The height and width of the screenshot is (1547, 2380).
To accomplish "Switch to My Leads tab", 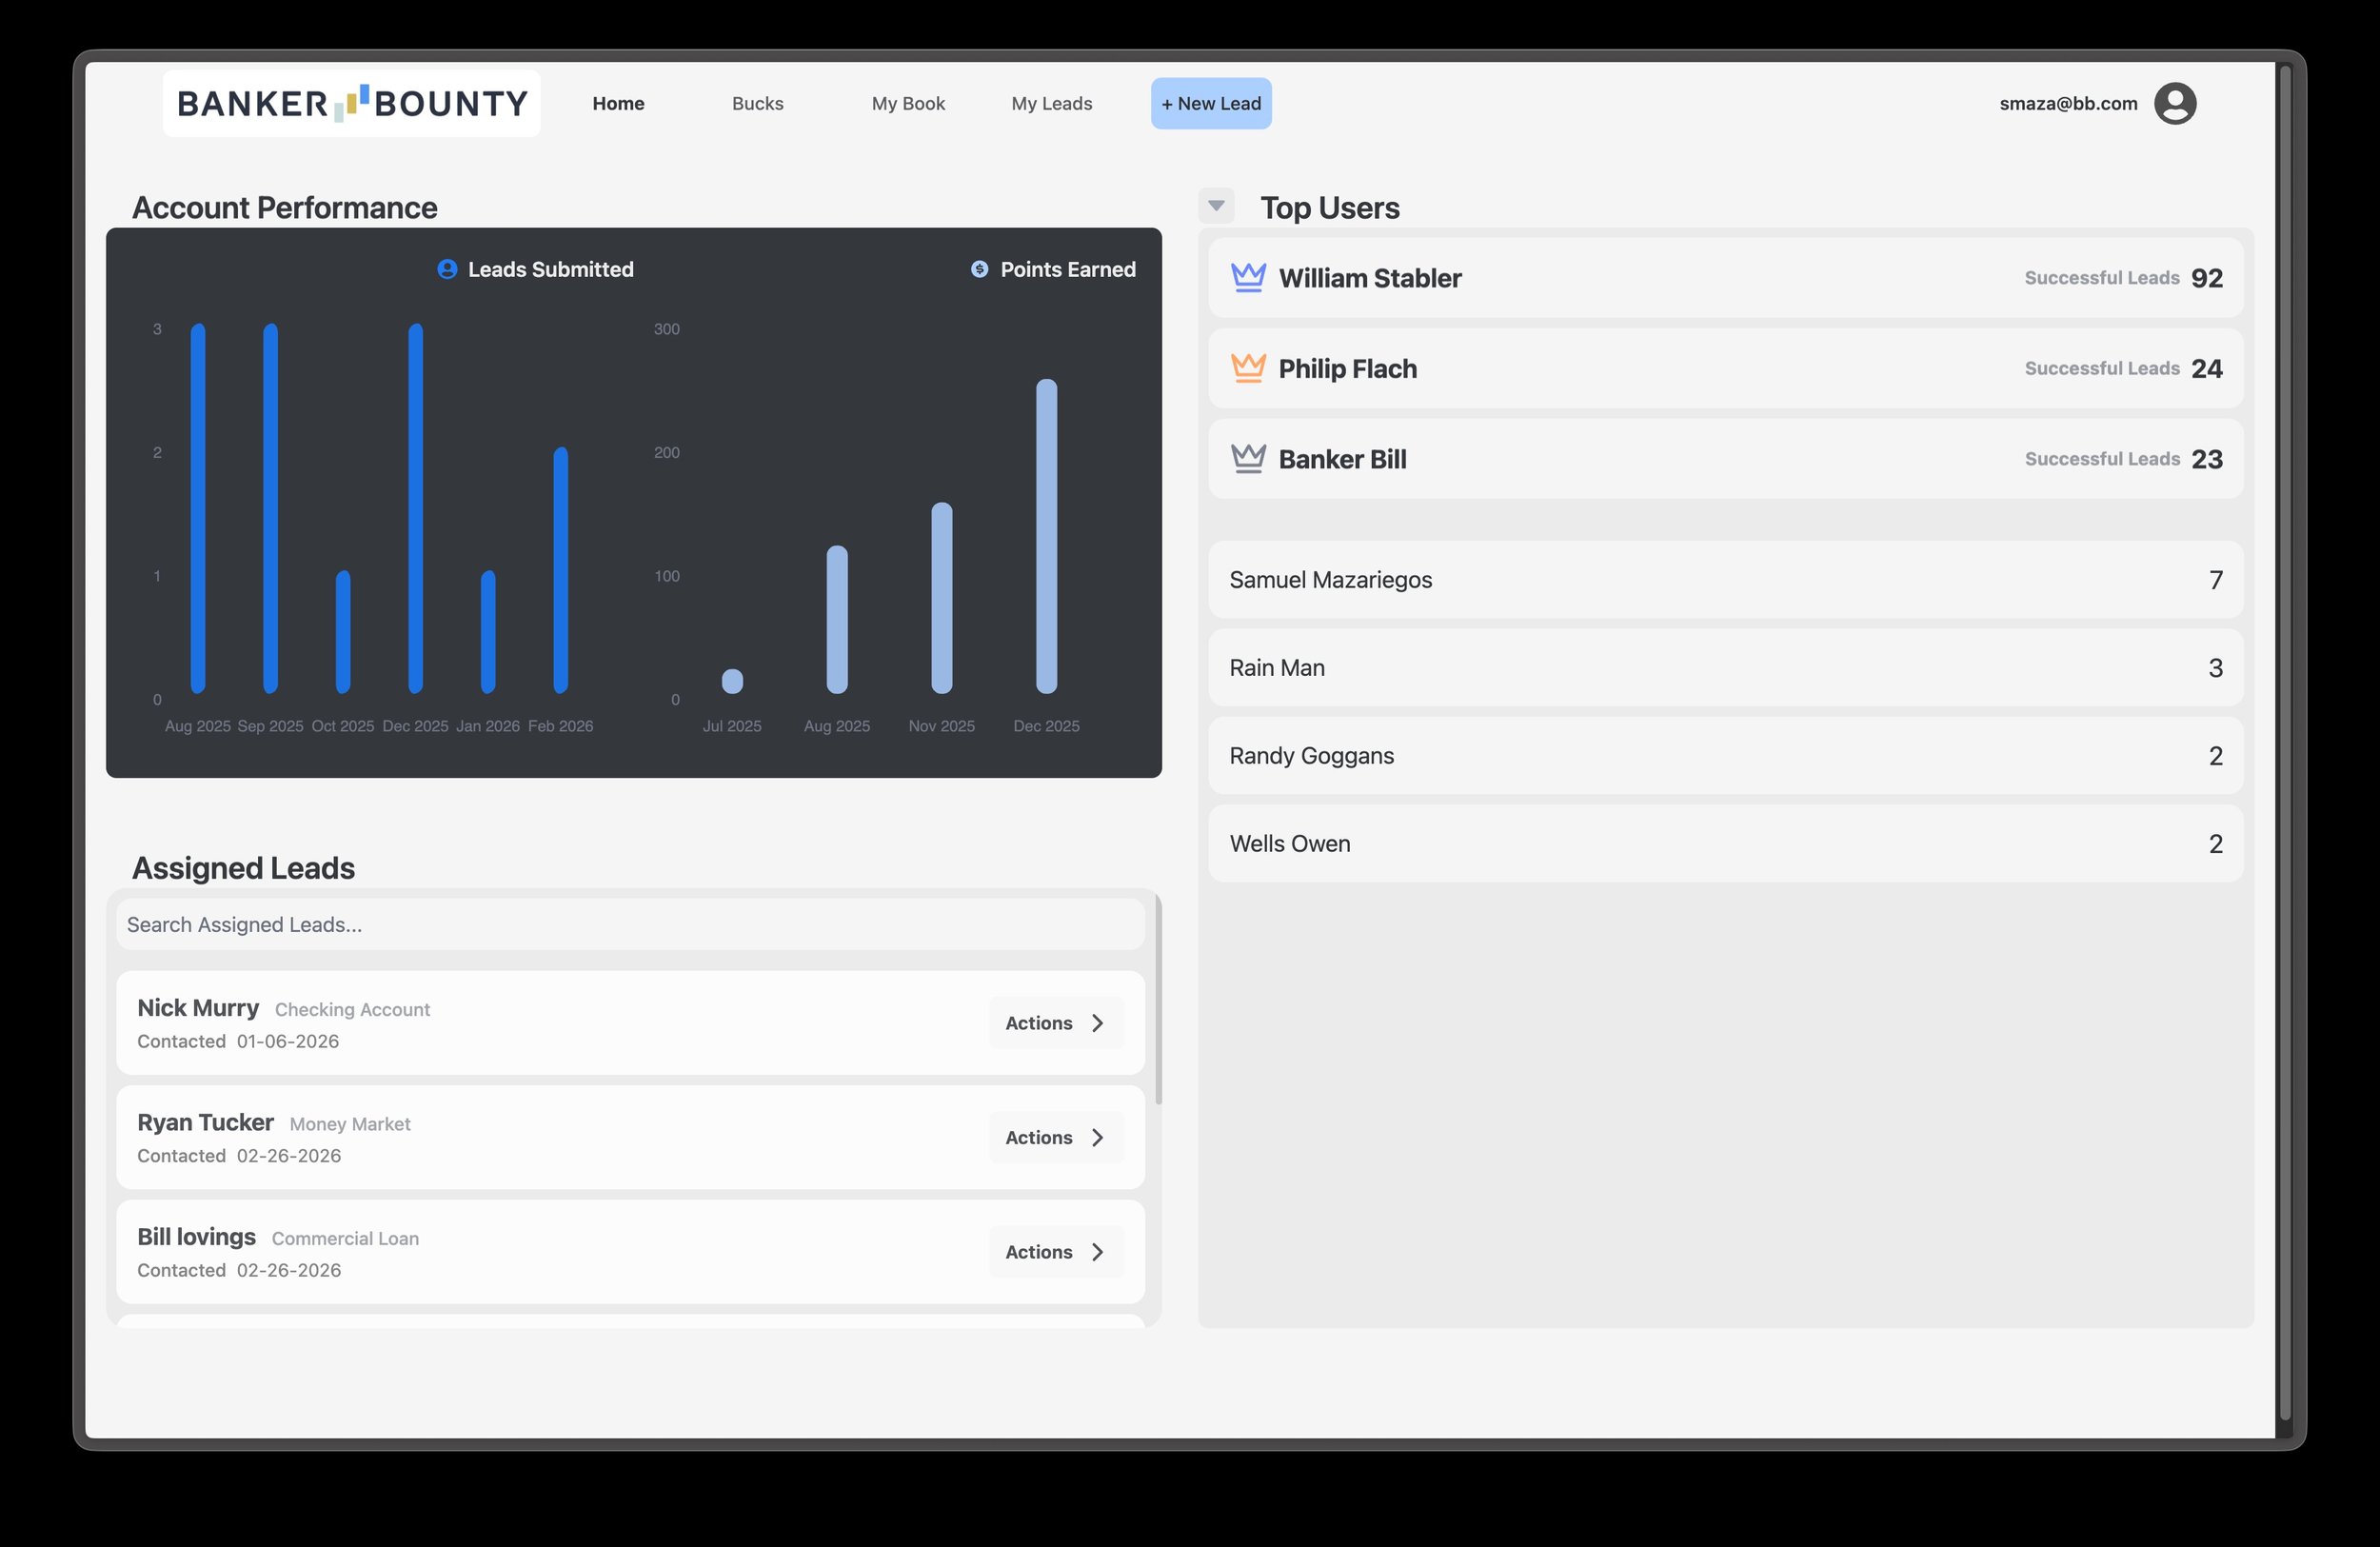I will (1051, 104).
